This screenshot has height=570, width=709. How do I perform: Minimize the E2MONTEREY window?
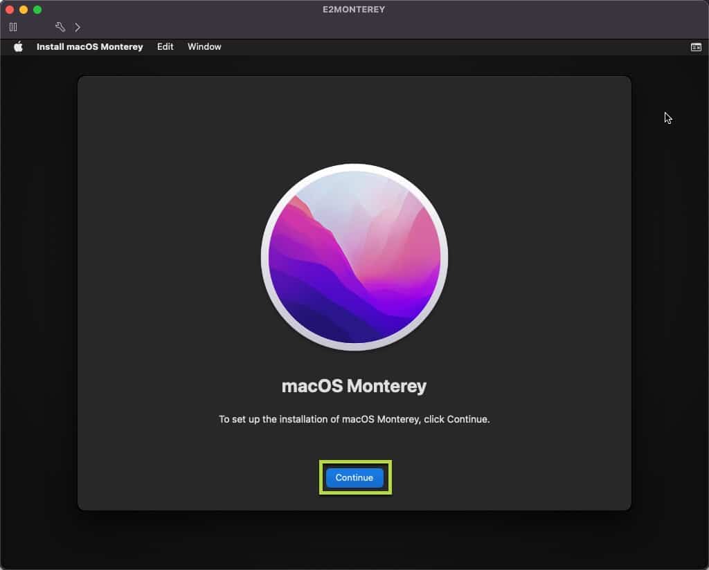coord(24,10)
